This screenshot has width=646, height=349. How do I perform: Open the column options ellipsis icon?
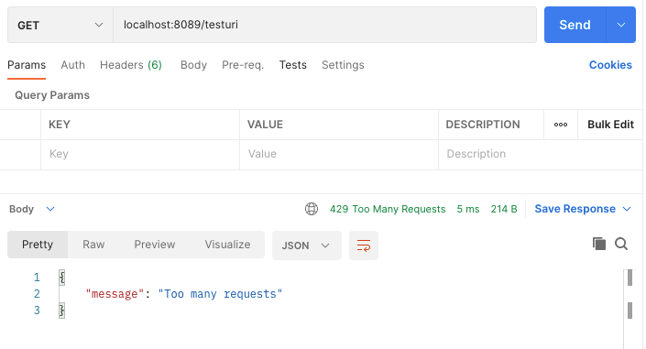click(561, 125)
